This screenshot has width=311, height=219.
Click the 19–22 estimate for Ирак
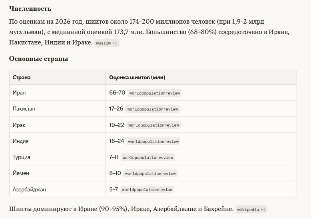point(117,125)
